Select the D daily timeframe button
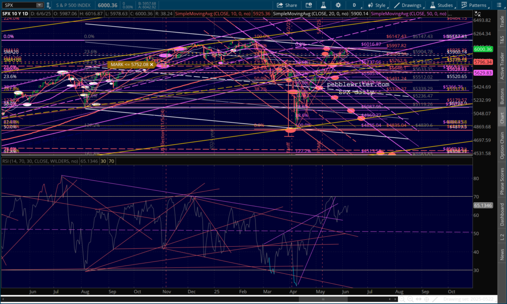The width and height of the screenshot is (507, 304). coord(355,5)
